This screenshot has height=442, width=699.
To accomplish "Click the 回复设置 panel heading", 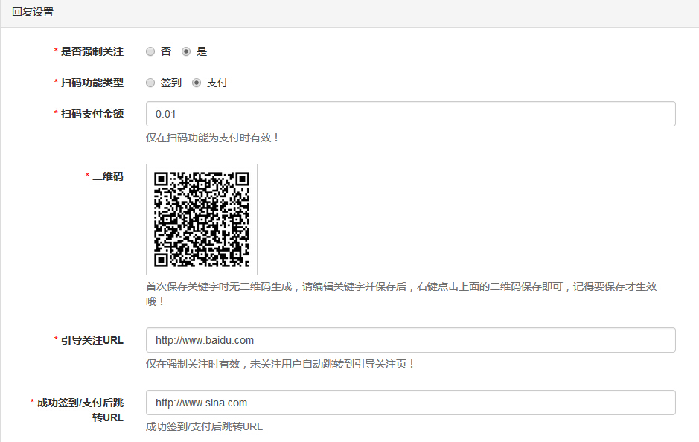I will (x=33, y=12).
